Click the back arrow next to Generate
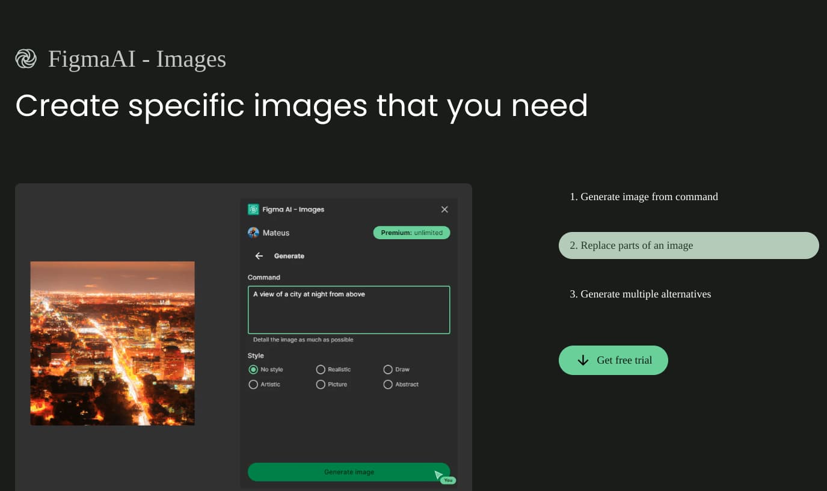The height and width of the screenshot is (491, 827). tap(259, 255)
